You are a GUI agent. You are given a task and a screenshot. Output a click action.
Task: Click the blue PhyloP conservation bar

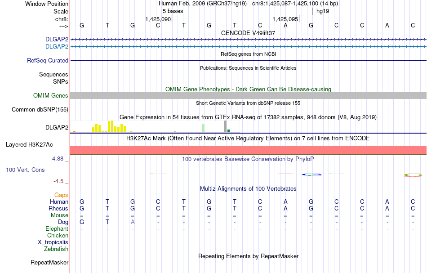coord(311,175)
